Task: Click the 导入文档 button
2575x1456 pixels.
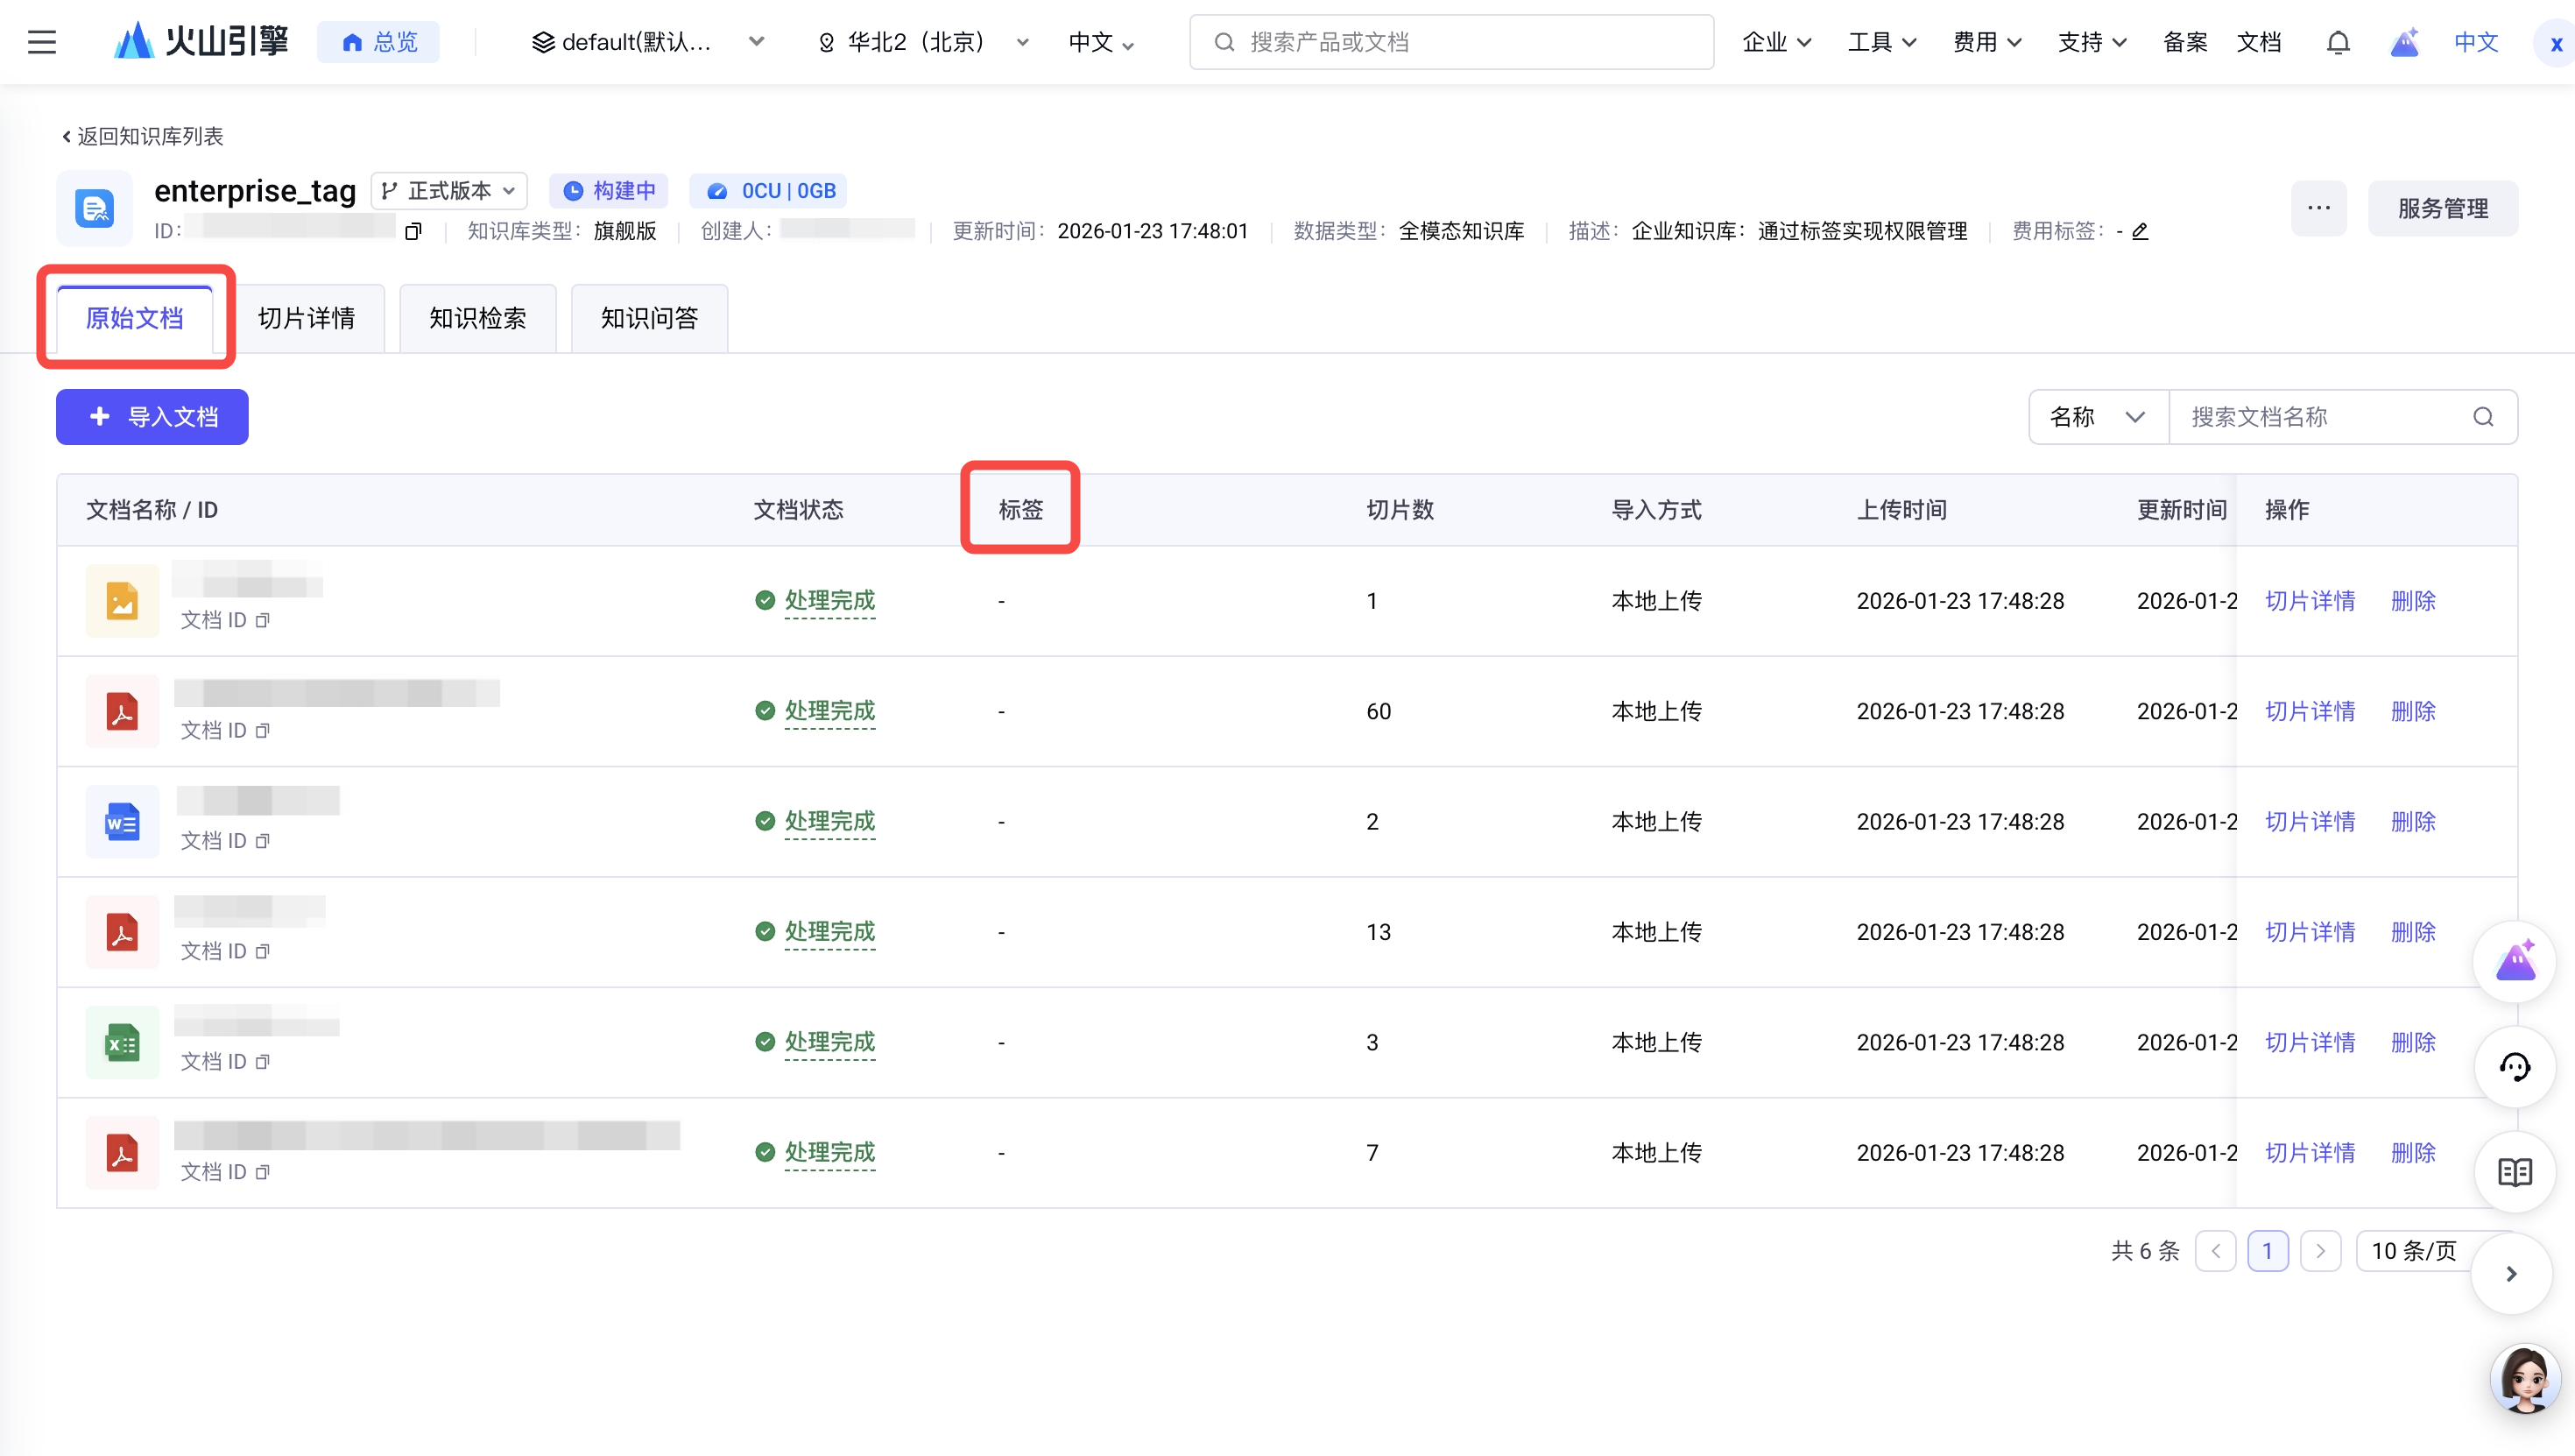Action: pos(152,417)
